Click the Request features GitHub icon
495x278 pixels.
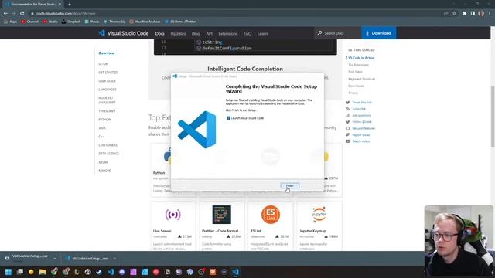click(x=348, y=128)
